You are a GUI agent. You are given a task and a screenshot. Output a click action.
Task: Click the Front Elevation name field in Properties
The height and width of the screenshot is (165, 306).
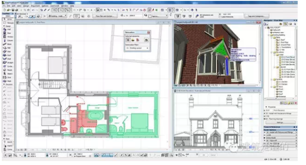285,110
